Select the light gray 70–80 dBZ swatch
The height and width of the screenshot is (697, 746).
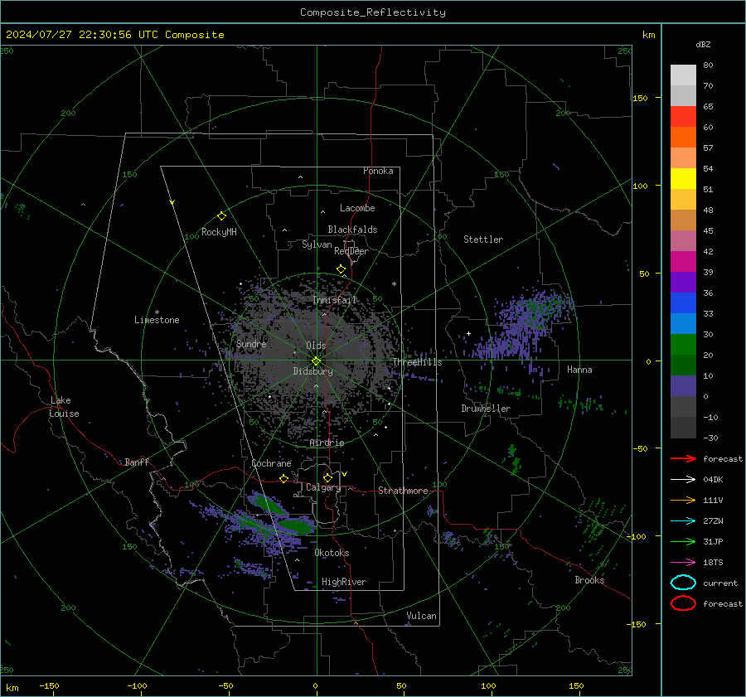pyautogui.click(x=683, y=75)
